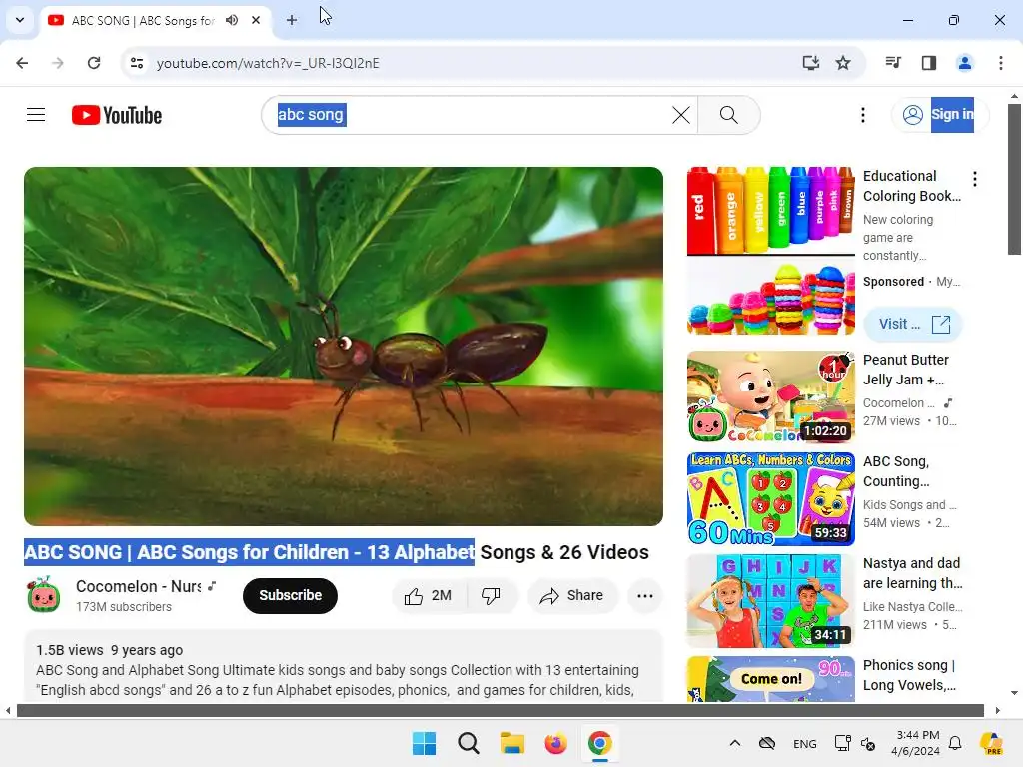Open Cocomelon - Nursery channel name link
The width and height of the screenshot is (1023, 767).
click(139, 586)
